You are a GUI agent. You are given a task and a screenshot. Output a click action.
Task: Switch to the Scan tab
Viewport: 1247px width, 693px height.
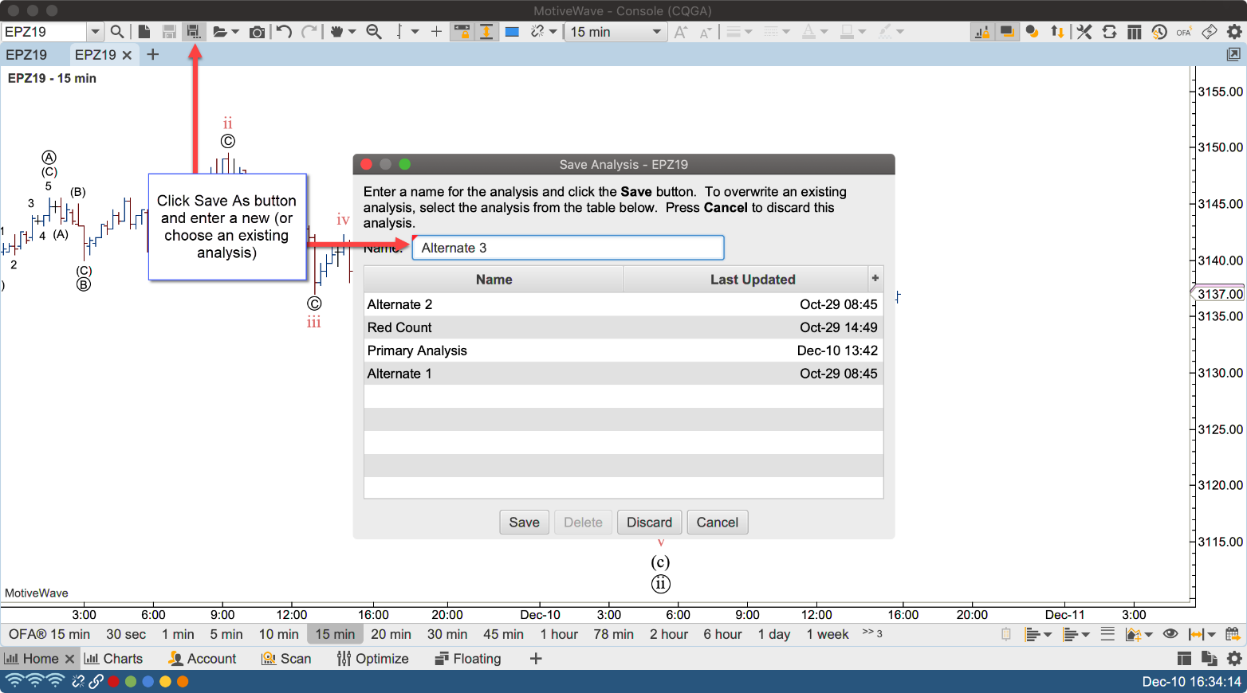coord(286,659)
